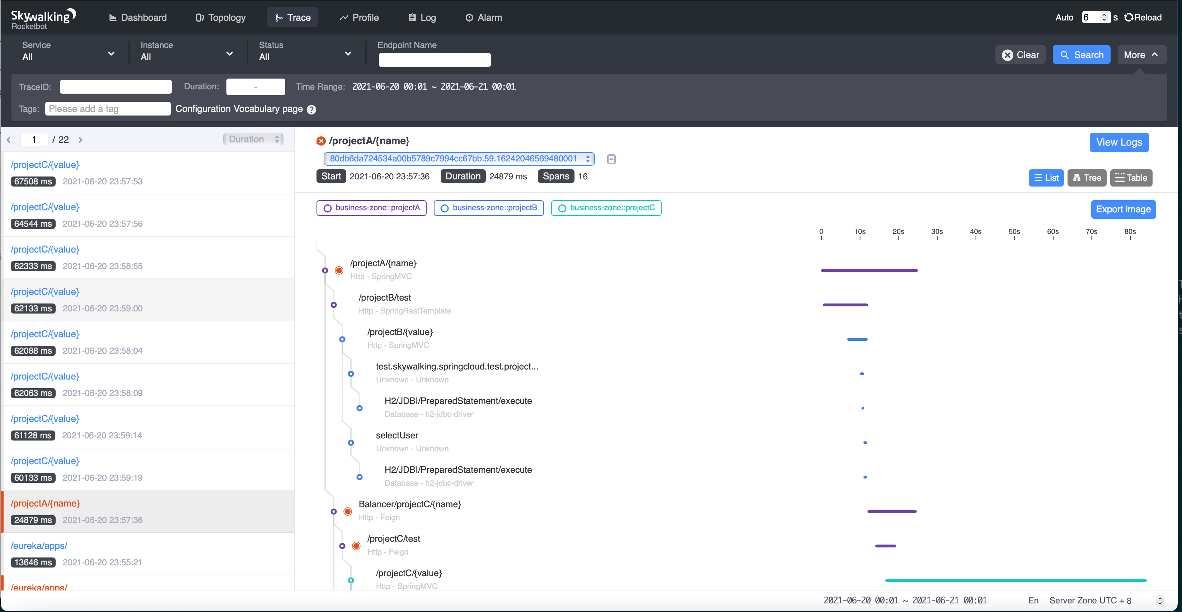The height and width of the screenshot is (612, 1182).
Task: Open the Dashboard tab
Action: click(138, 18)
